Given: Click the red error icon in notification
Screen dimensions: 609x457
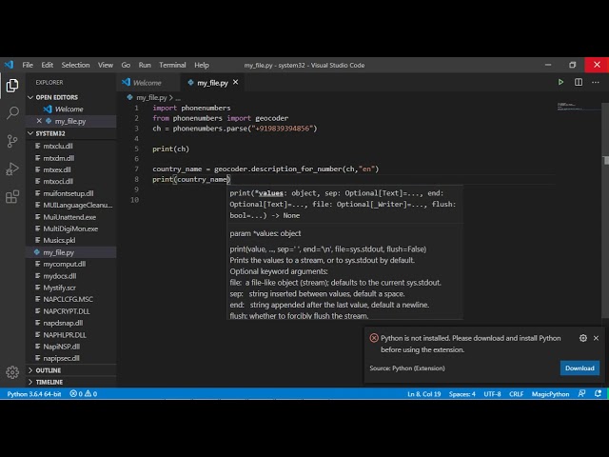Looking at the screenshot, I should click(x=374, y=338).
